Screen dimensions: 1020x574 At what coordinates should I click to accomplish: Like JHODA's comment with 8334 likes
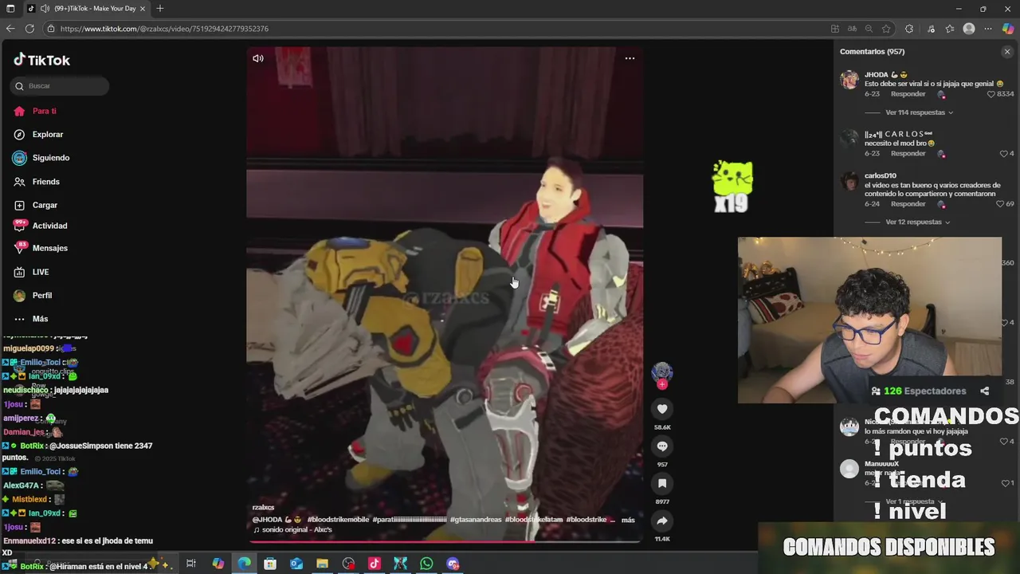click(991, 94)
